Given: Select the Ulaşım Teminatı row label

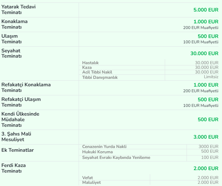Looking at the screenshot, I should 12,39.
